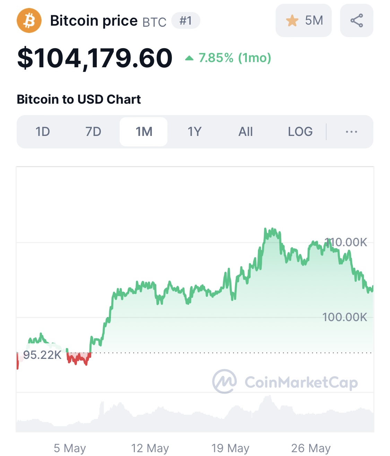This screenshot has width=390, height=456.
Task: Click the #1 rank badge
Action: click(x=186, y=21)
